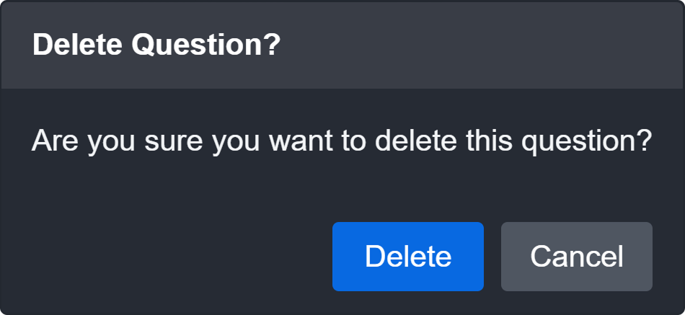Click the blue Delete button
The width and height of the screenshot is (685, 315).
pos(407,257)
